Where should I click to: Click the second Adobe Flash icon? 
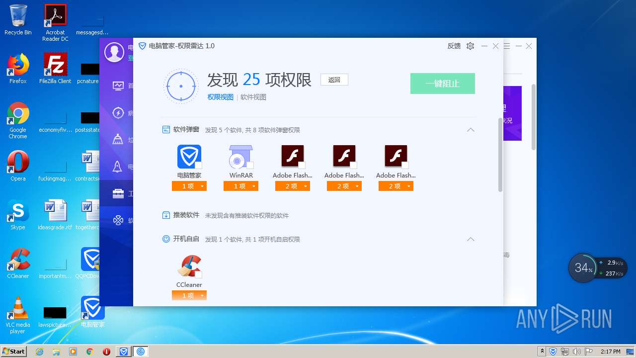click(x=344, y=157)
